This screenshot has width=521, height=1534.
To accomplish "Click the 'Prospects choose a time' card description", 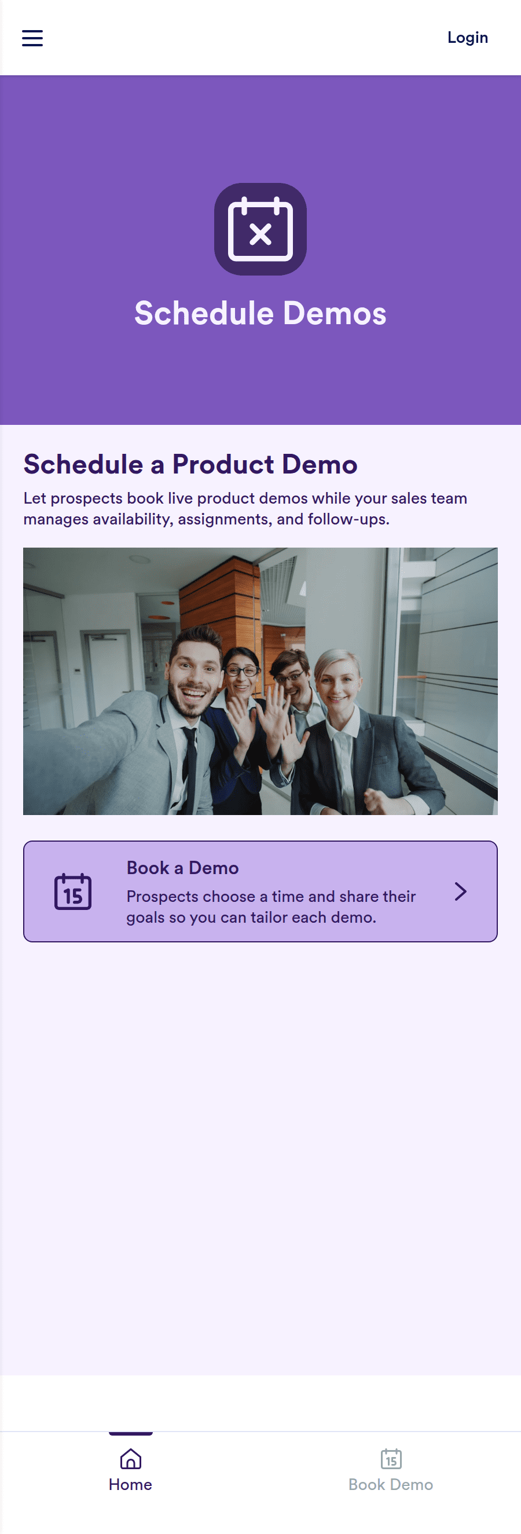I will pyautogui.click(x=271, y=907).
